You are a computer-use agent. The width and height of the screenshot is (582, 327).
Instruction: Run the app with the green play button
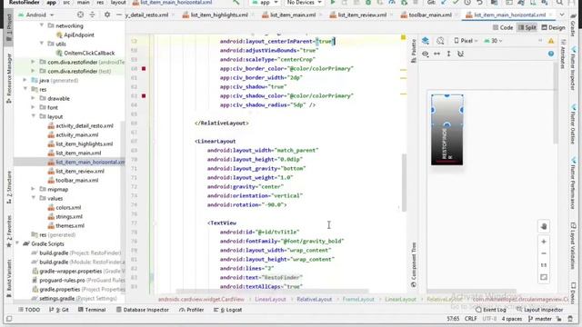333,3
